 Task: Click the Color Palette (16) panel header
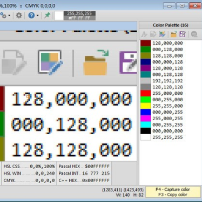coord(171,25)
